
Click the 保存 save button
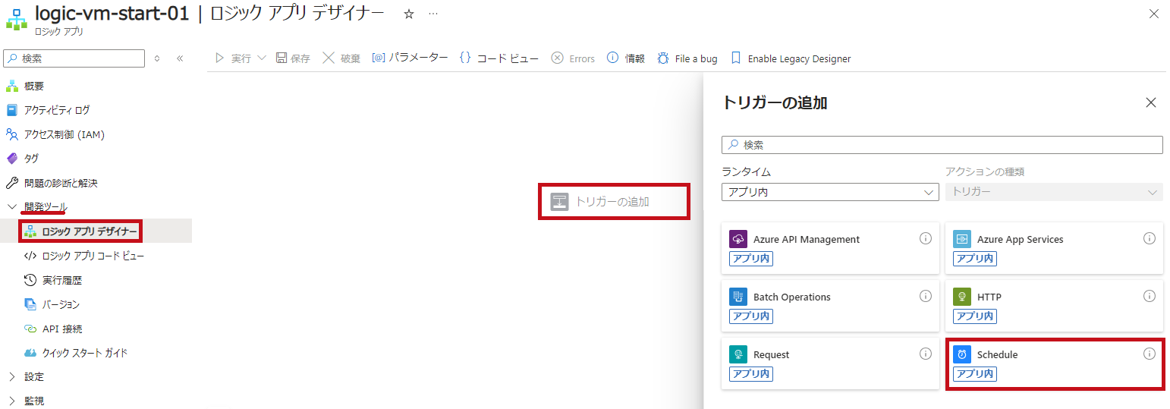pyautogui.click(x=293, y=58)
